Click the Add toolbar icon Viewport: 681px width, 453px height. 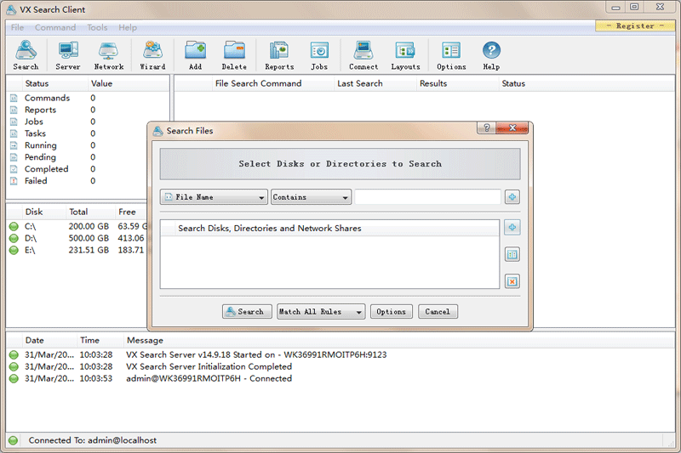[x=195, y=55]
